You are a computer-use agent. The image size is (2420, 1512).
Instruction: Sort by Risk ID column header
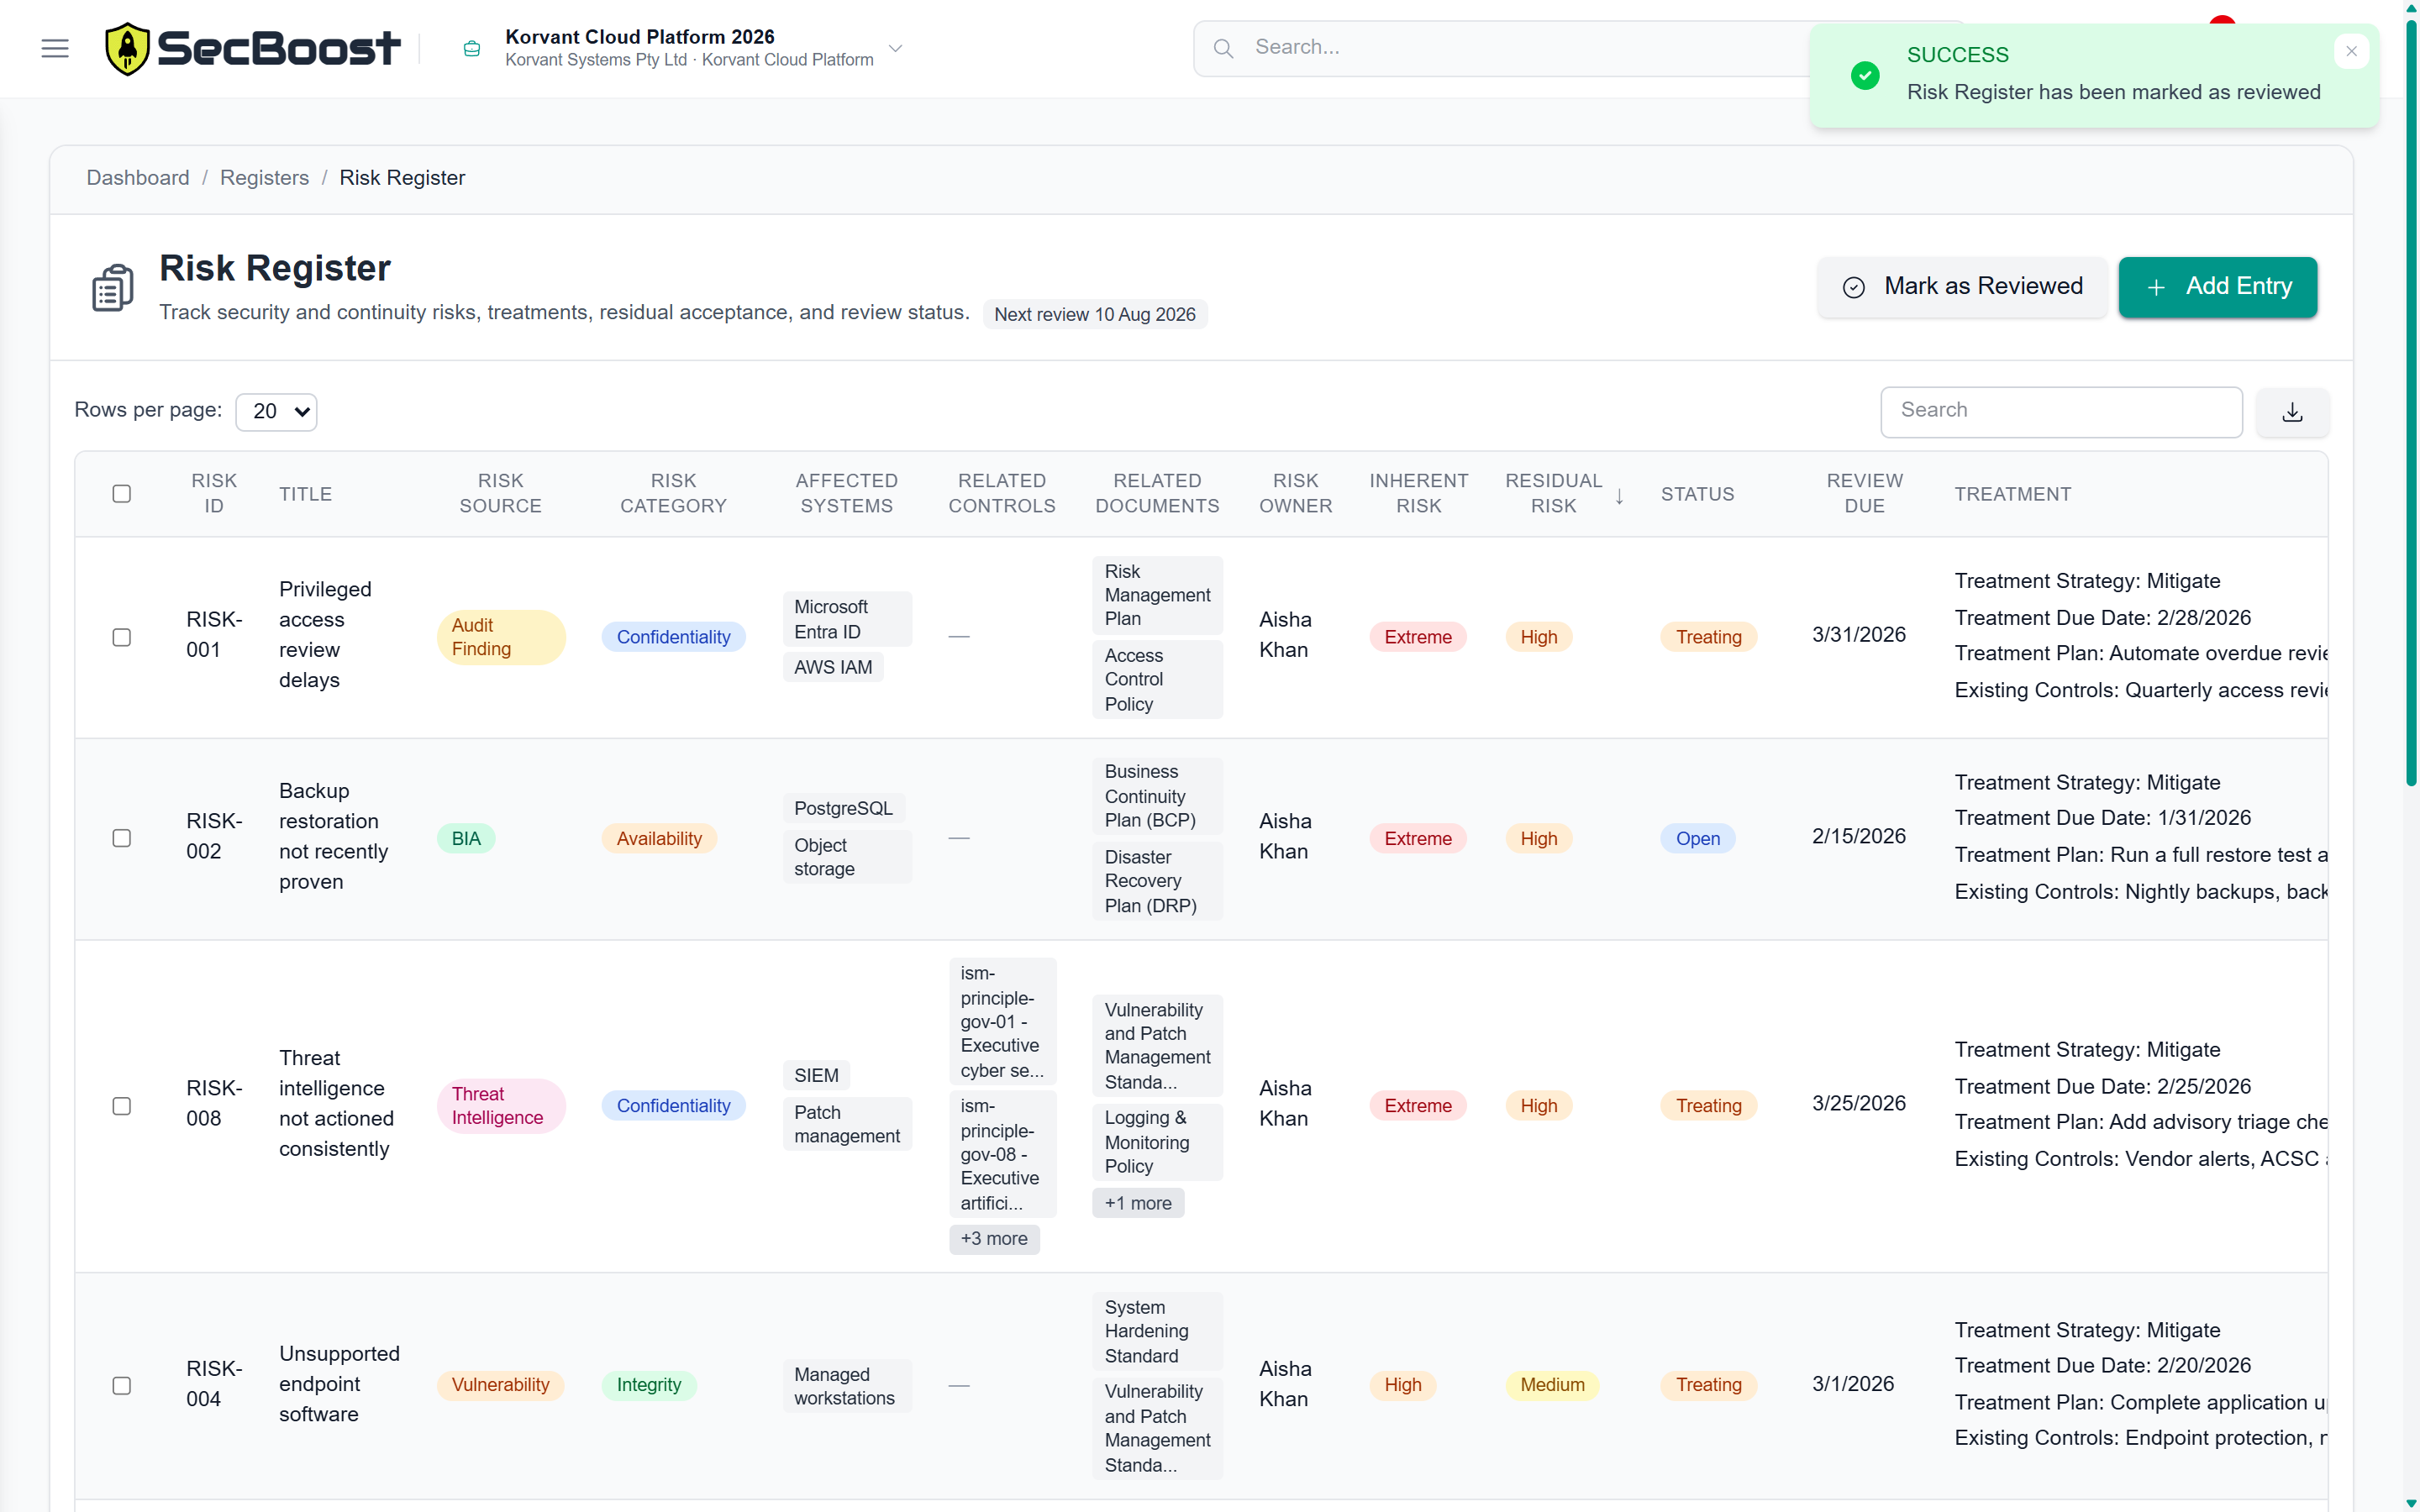(x=214, y=494)
